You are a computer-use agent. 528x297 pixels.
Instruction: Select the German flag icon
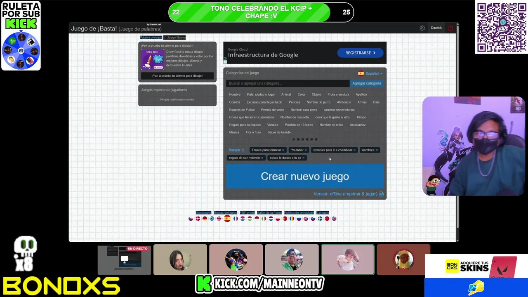[205, 219]
